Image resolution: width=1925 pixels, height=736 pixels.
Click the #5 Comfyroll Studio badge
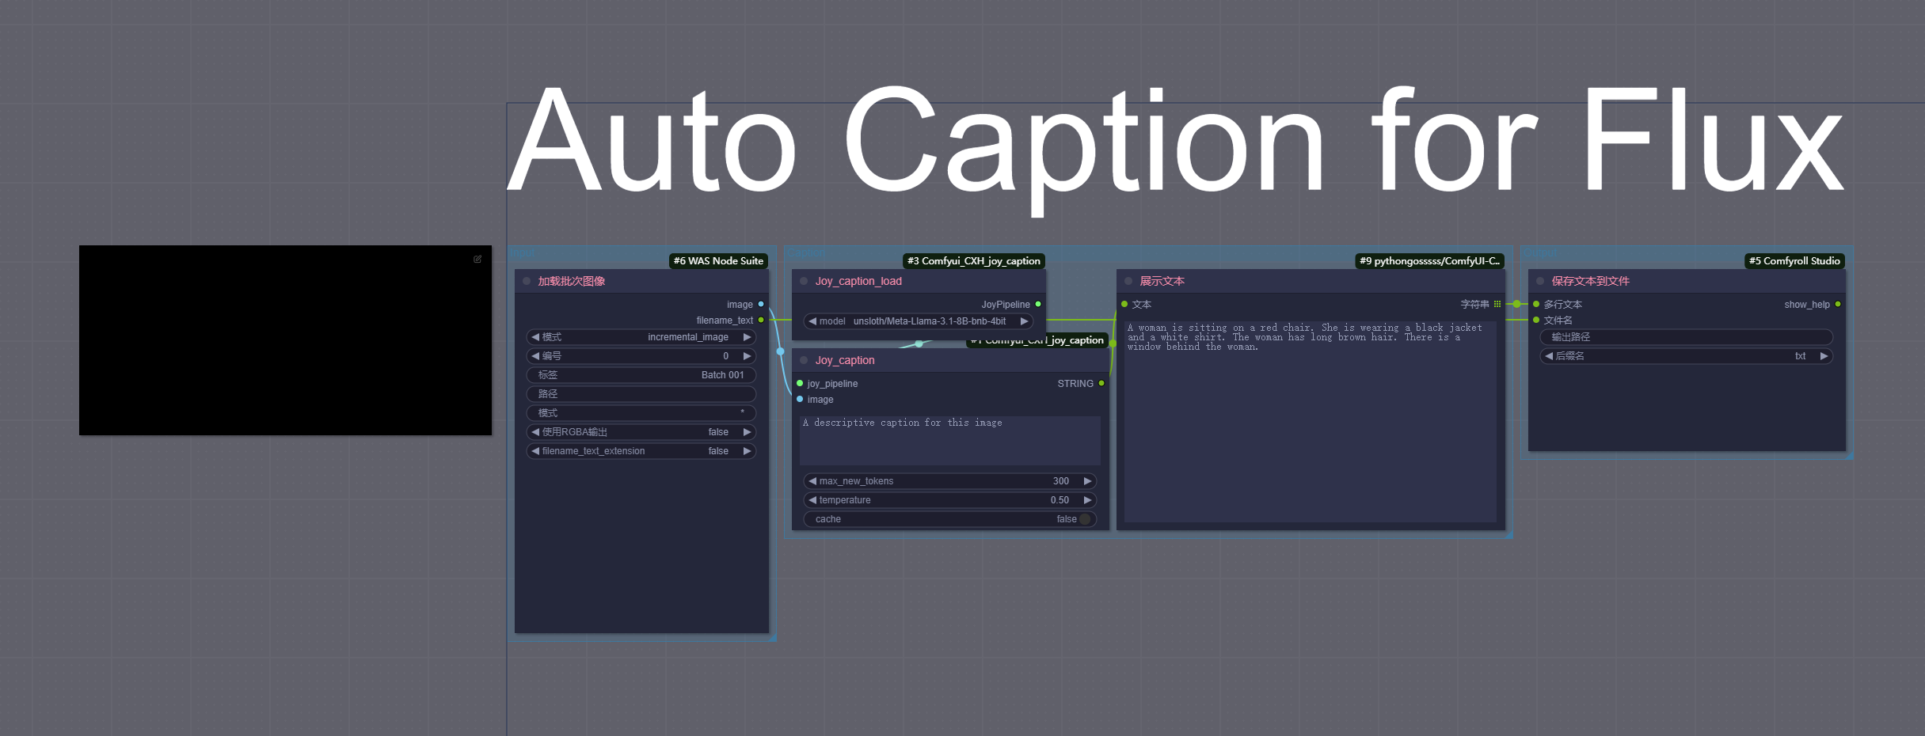coord(1794,261)
